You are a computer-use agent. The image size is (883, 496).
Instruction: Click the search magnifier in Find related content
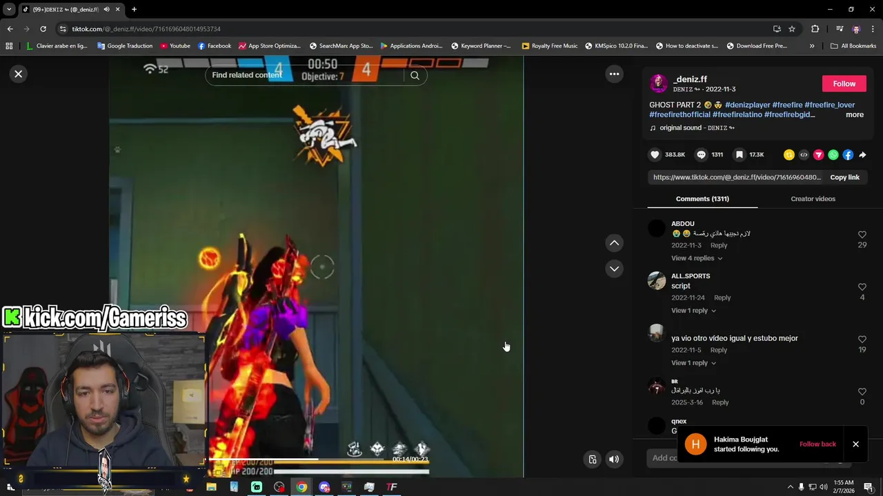pos(415,75)
